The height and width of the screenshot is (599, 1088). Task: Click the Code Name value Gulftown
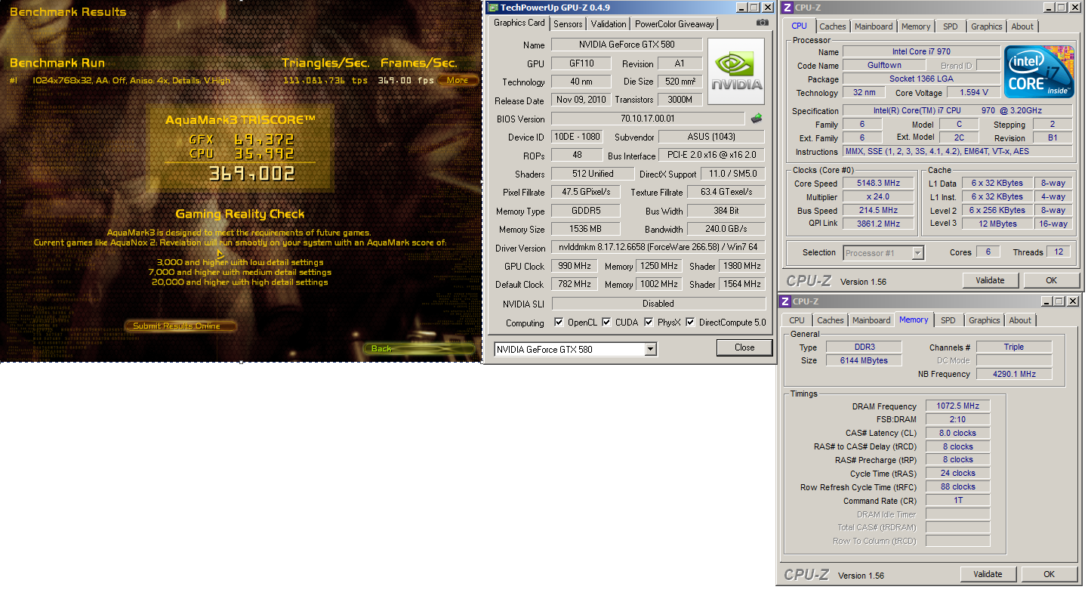click(884, 66)
